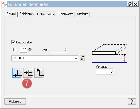Select bottom edge height reference icon
140x109 pixels.
(17, 73)
